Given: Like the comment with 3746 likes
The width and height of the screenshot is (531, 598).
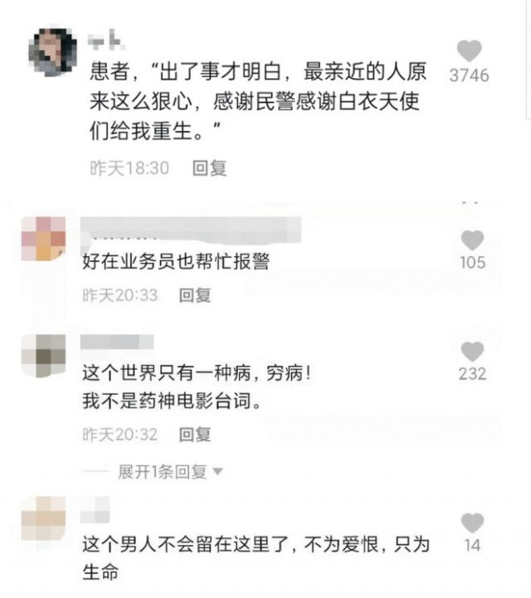Looking at the screenshot, I should 469,51.
